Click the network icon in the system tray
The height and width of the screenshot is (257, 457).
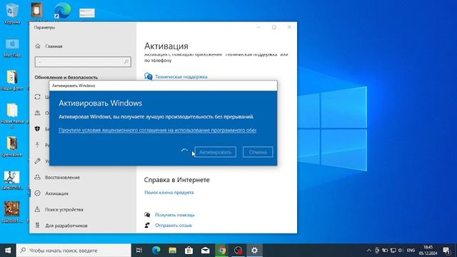393,251
